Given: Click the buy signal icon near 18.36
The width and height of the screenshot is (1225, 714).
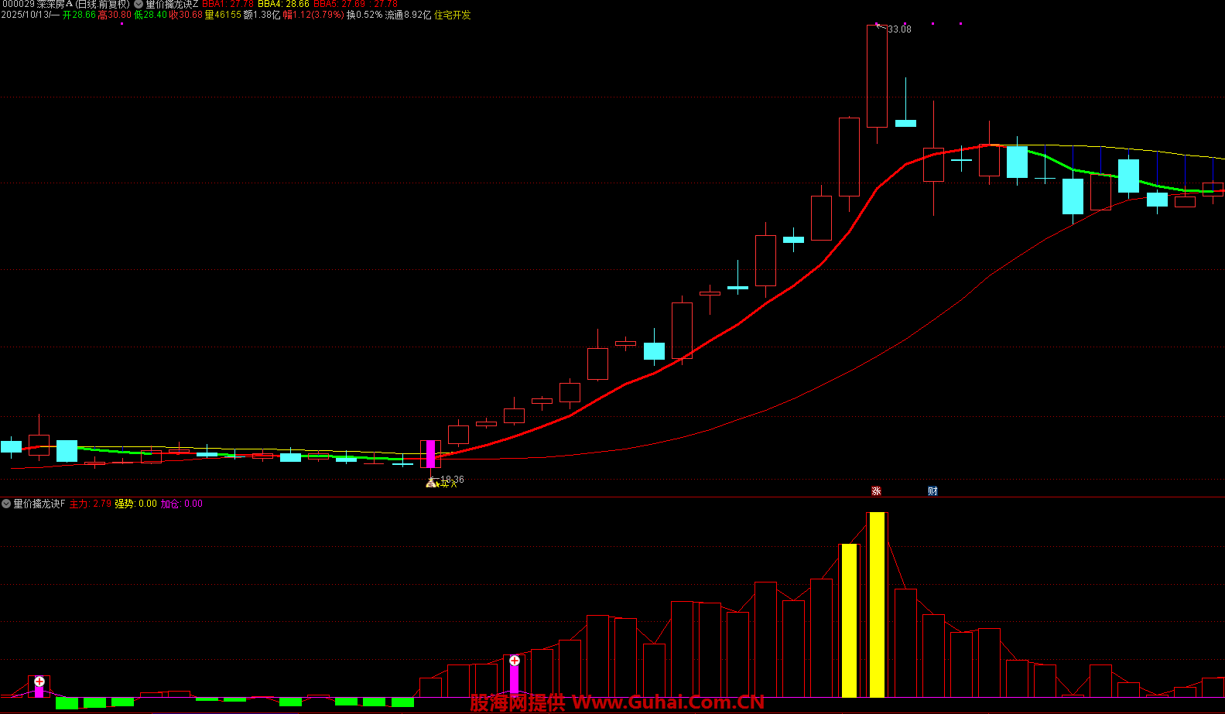Looking at the screenshot, I should tap(432, 483).
